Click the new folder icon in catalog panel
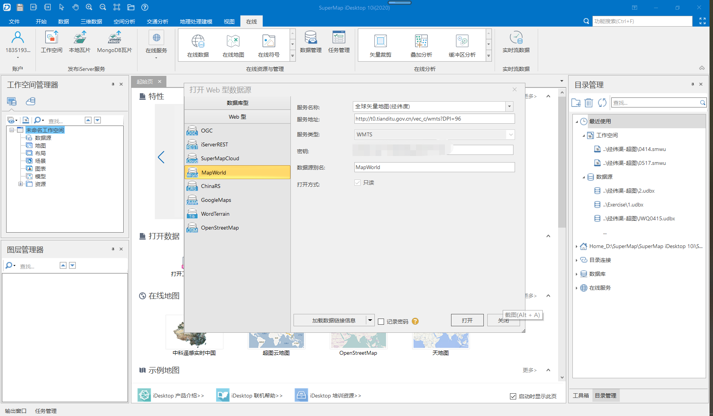 tap(576, 102)
